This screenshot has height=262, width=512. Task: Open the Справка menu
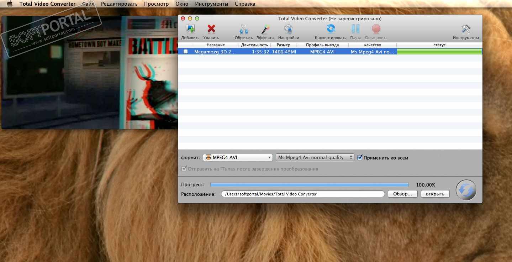coord(245,4)
